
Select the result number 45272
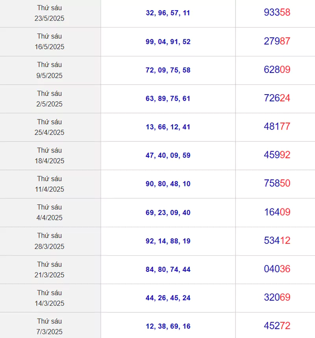click(x=277, y=326)
